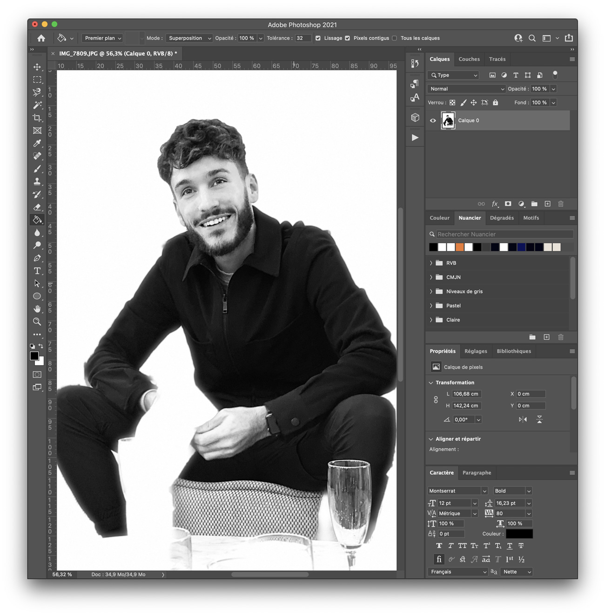Click the foreground color swatch
Screen dimensions: 605x615
[34, 356]
